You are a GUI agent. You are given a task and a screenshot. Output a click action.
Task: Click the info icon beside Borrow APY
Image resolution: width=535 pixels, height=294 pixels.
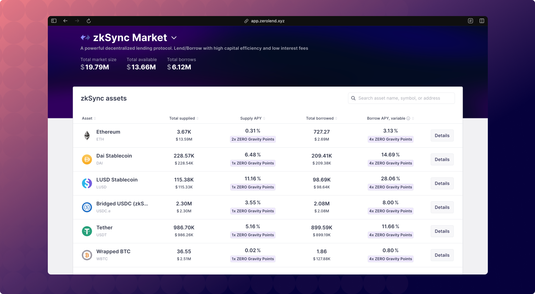[x=408, y=118]
